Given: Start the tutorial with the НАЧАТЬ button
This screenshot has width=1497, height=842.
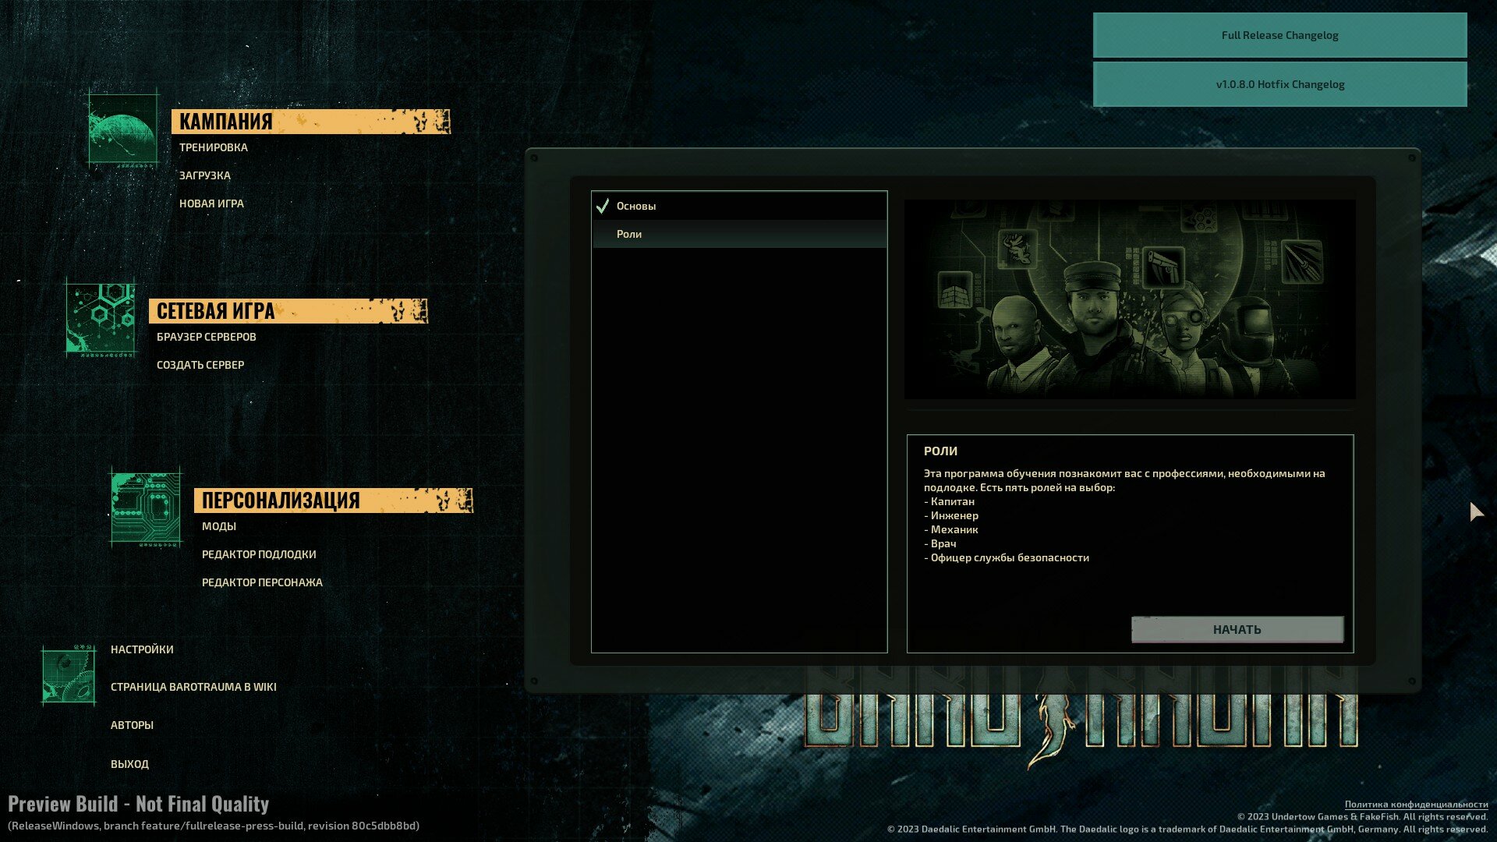Looking at the screenshot, I should coord(1237,630).
